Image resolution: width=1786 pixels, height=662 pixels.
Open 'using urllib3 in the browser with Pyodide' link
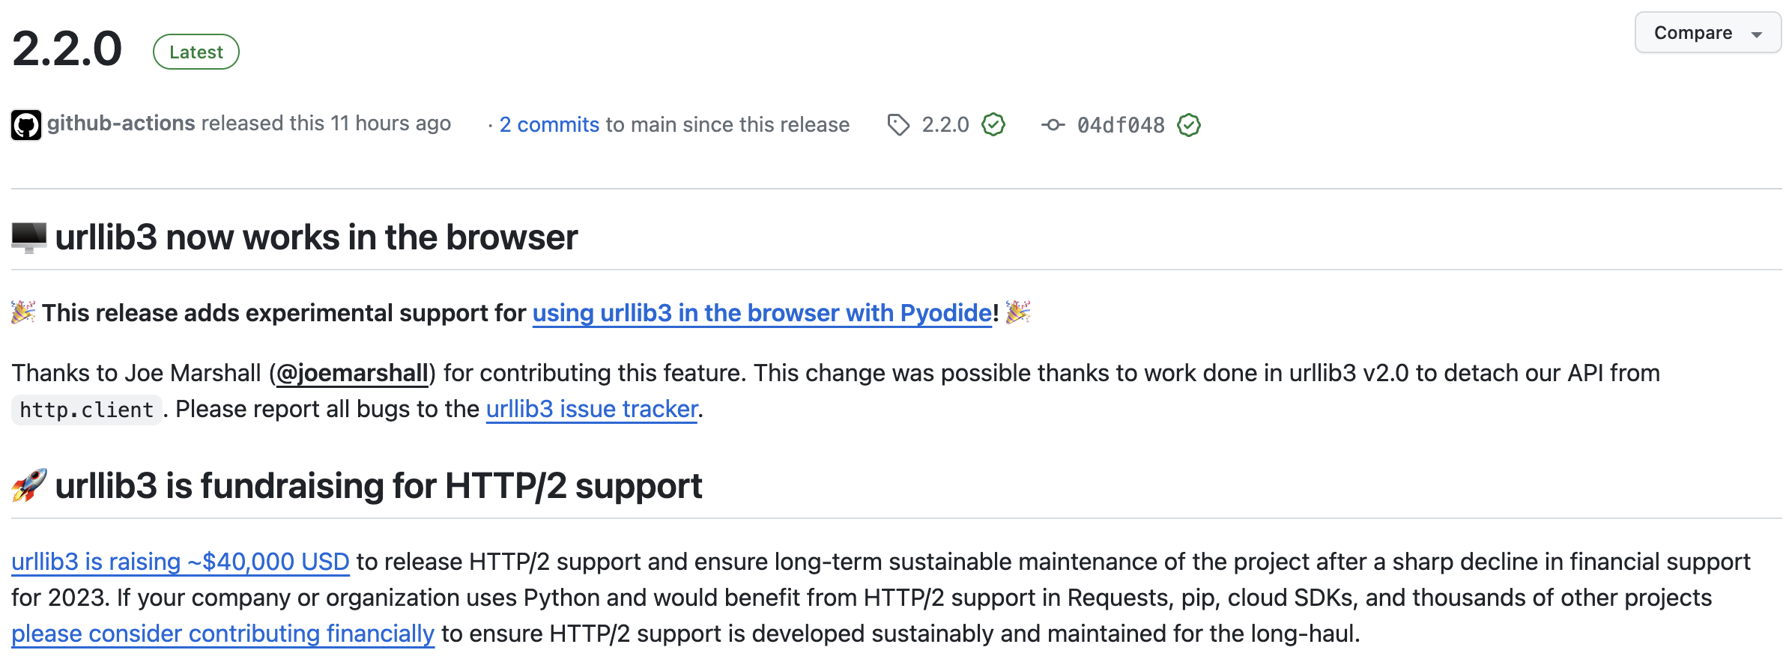tap(762, 313)
